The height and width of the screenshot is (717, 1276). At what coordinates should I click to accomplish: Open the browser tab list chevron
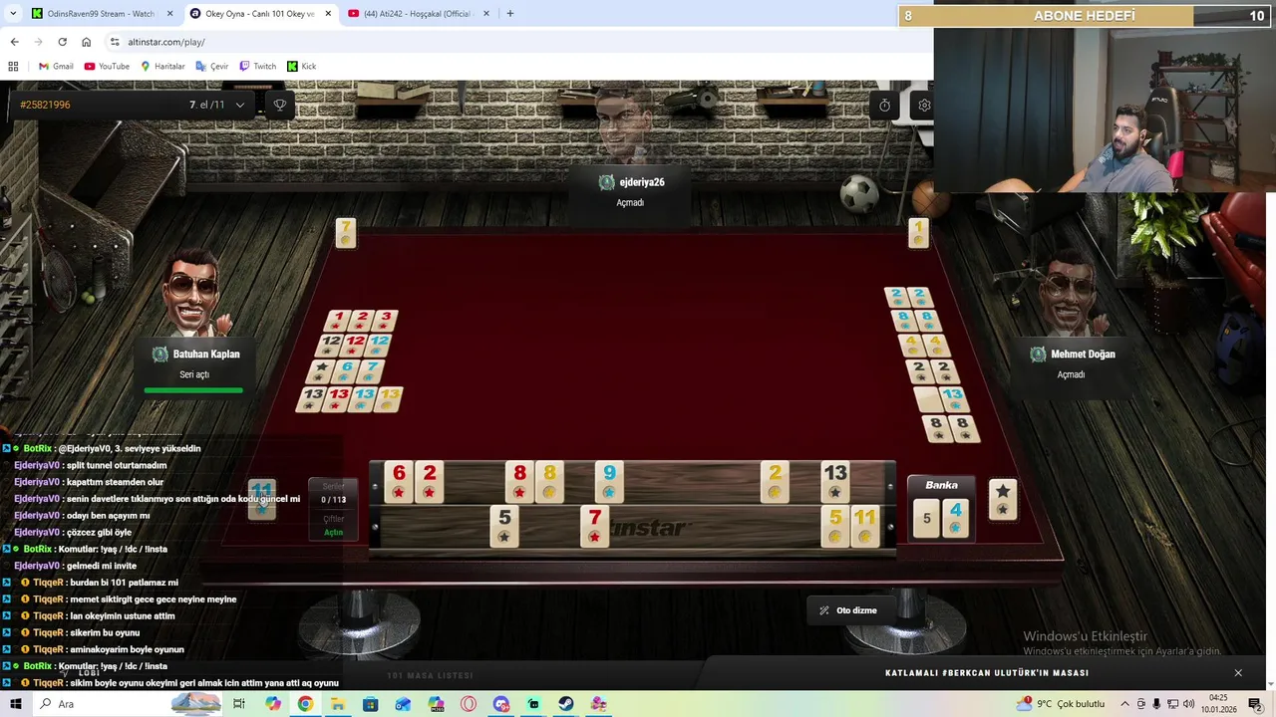13,14
